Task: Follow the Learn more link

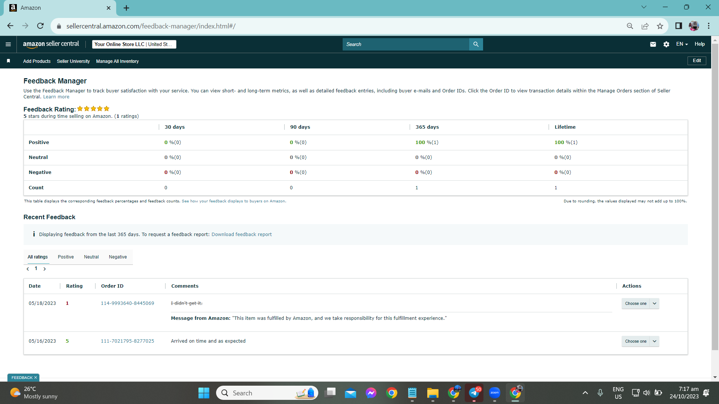Action: point(56,97)
